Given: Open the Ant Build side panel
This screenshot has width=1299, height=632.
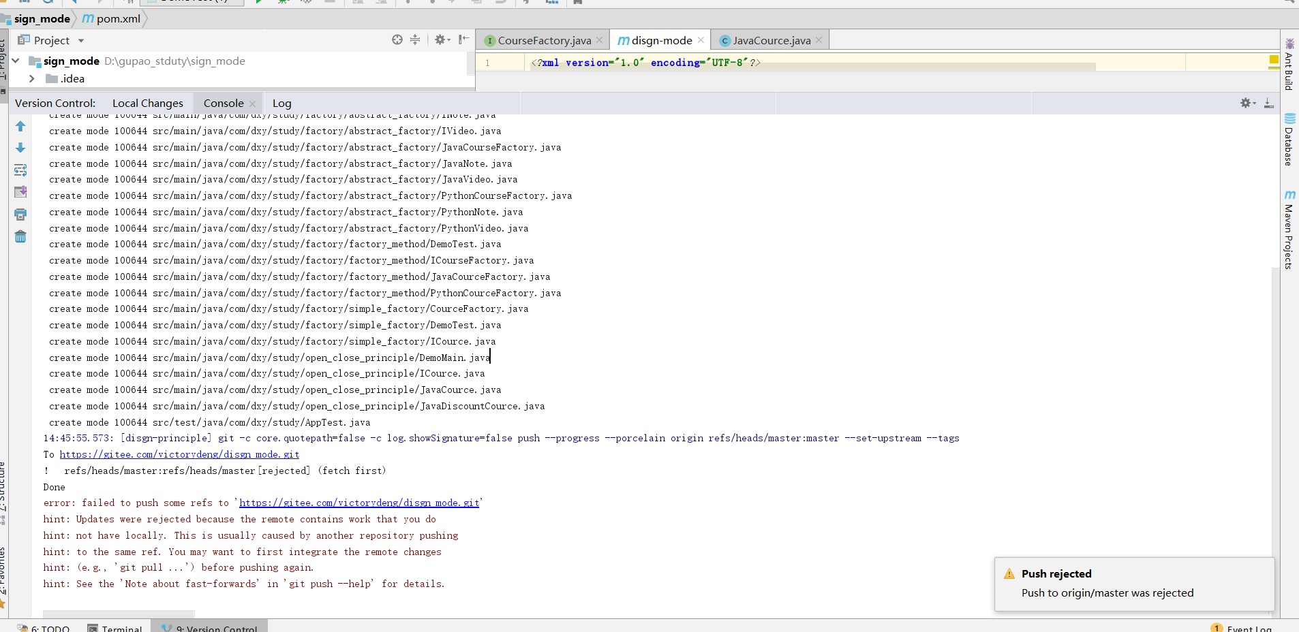Looking at the screenshot, I should tap(1289, 65).
